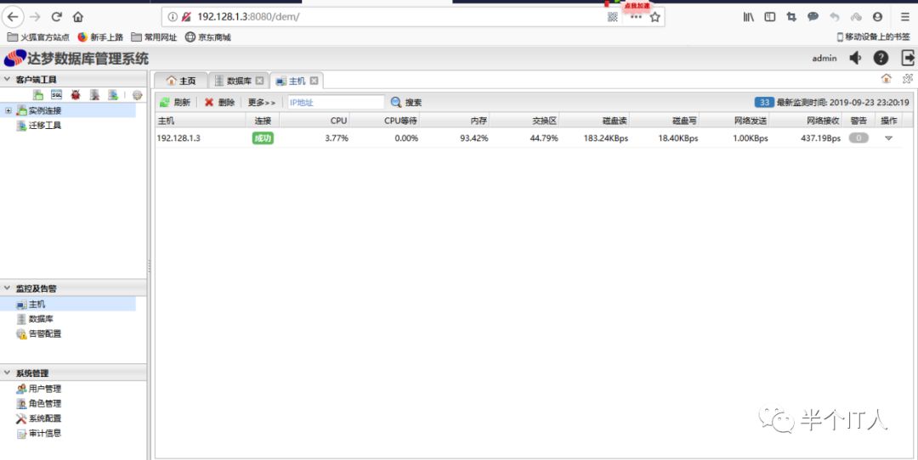Image resolution: width=918 pixels, height=460 pixels.
Task: Click the screenshot crop icon in Firefox toolbar
Action: (791, 17)
